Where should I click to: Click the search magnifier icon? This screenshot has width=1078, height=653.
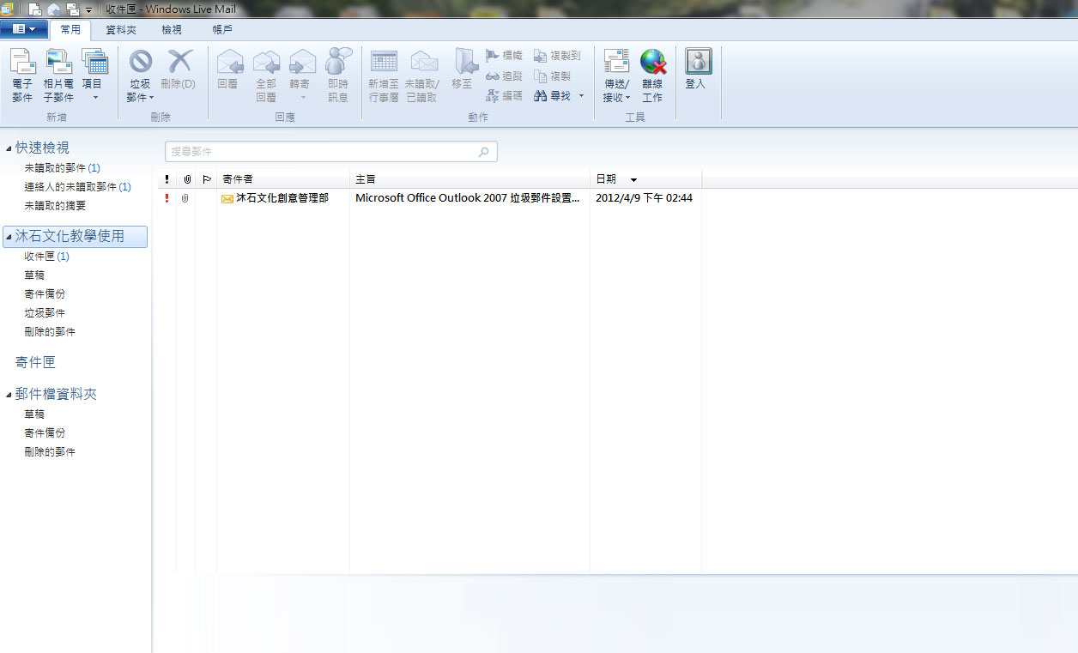pyautogui.click(x=484, y=152)
